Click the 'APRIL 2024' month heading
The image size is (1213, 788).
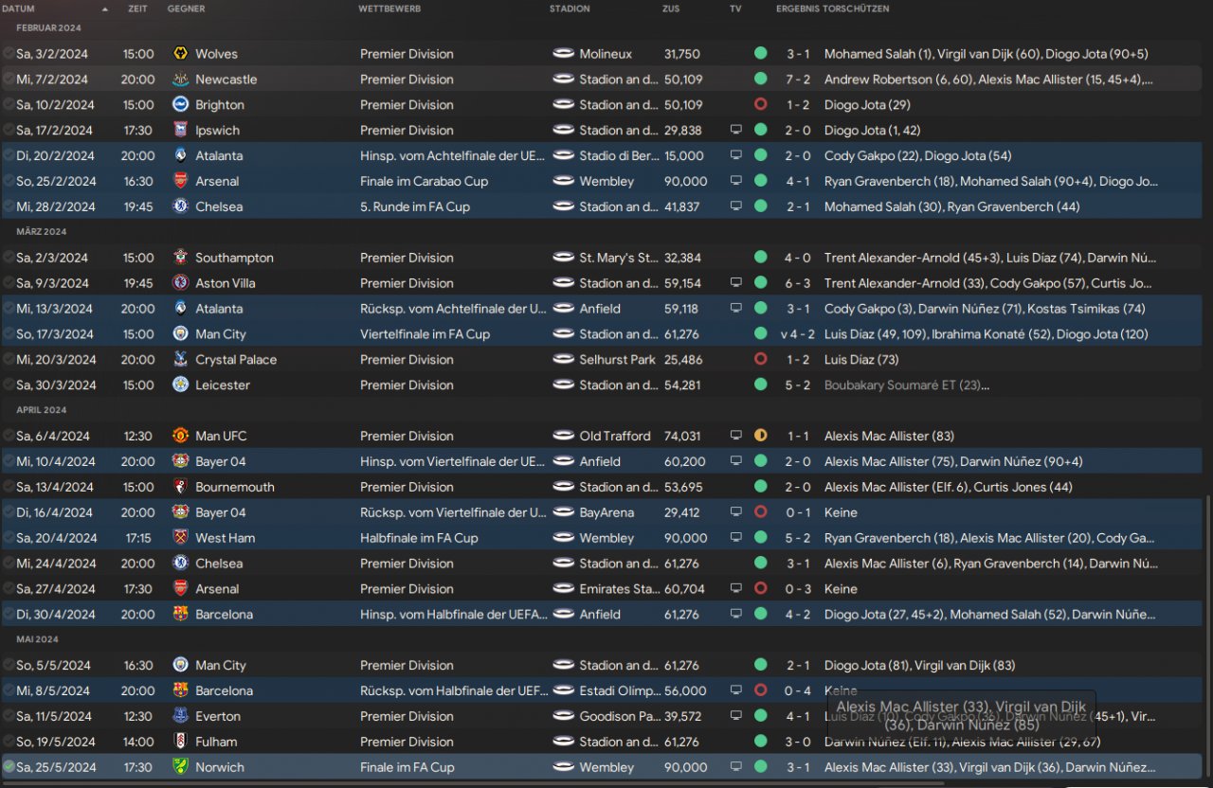coord(42,410)
